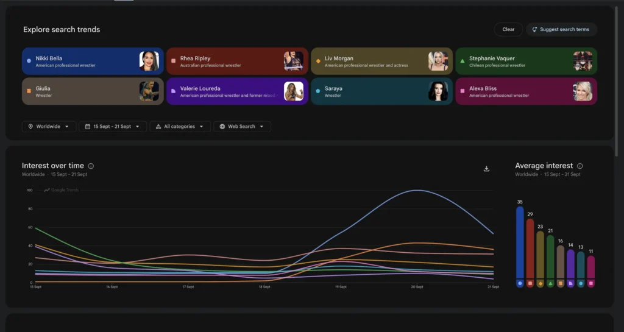
Task: Click Saraya's profile thumbnail
Action: click(x=438, y=91)
